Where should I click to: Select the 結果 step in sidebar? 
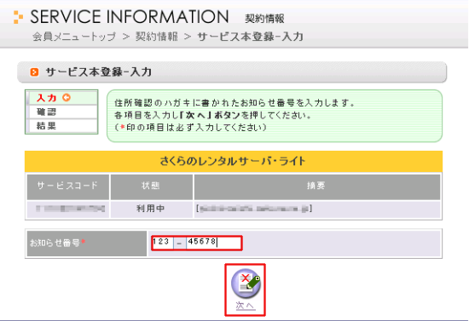point(63,126)
